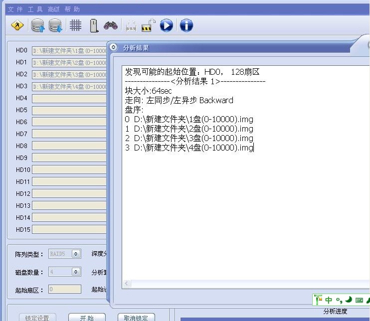Click the empty HD10 disk field

pyautogui.click(x=69, y=169)
